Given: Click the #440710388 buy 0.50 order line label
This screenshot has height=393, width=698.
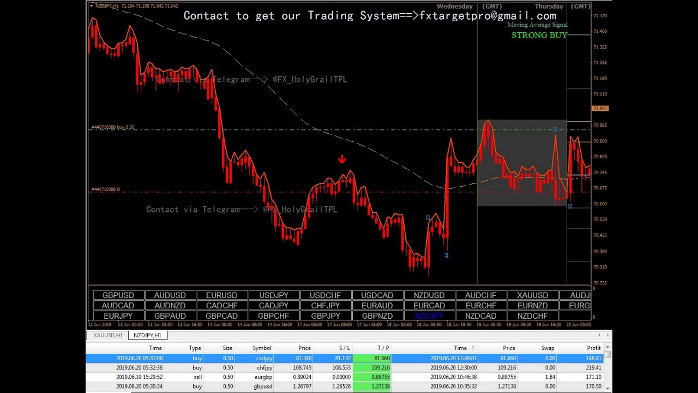Looking at the screenshot, I should pyautogui.click(x=112, y=127).
